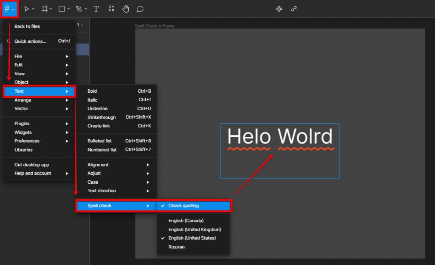
Task: Select the Text tool
Action: point(96,9)
